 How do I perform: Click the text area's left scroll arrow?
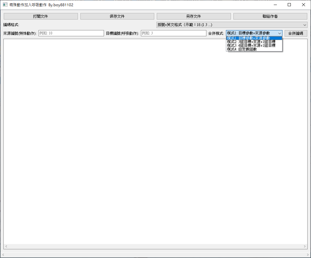pos(6,246)
